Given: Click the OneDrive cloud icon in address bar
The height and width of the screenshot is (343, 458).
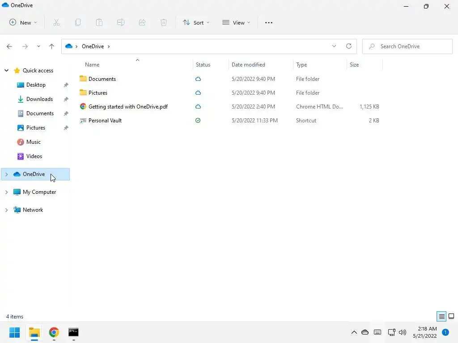Looking at the screenshot, I should coord(69,46).
